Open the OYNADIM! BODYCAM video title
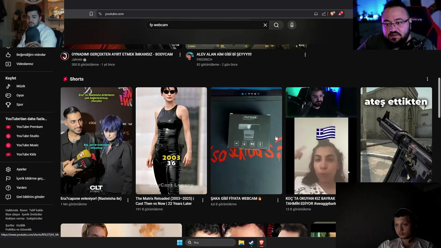This screenshot has height=248, width=441. tap(122, 54)
